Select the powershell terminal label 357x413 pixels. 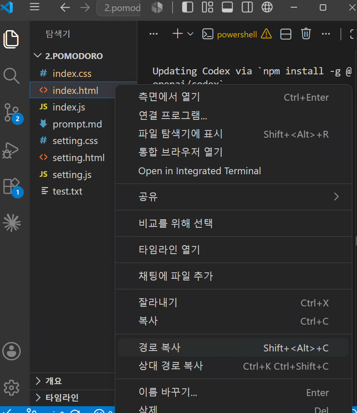[237, 34]
